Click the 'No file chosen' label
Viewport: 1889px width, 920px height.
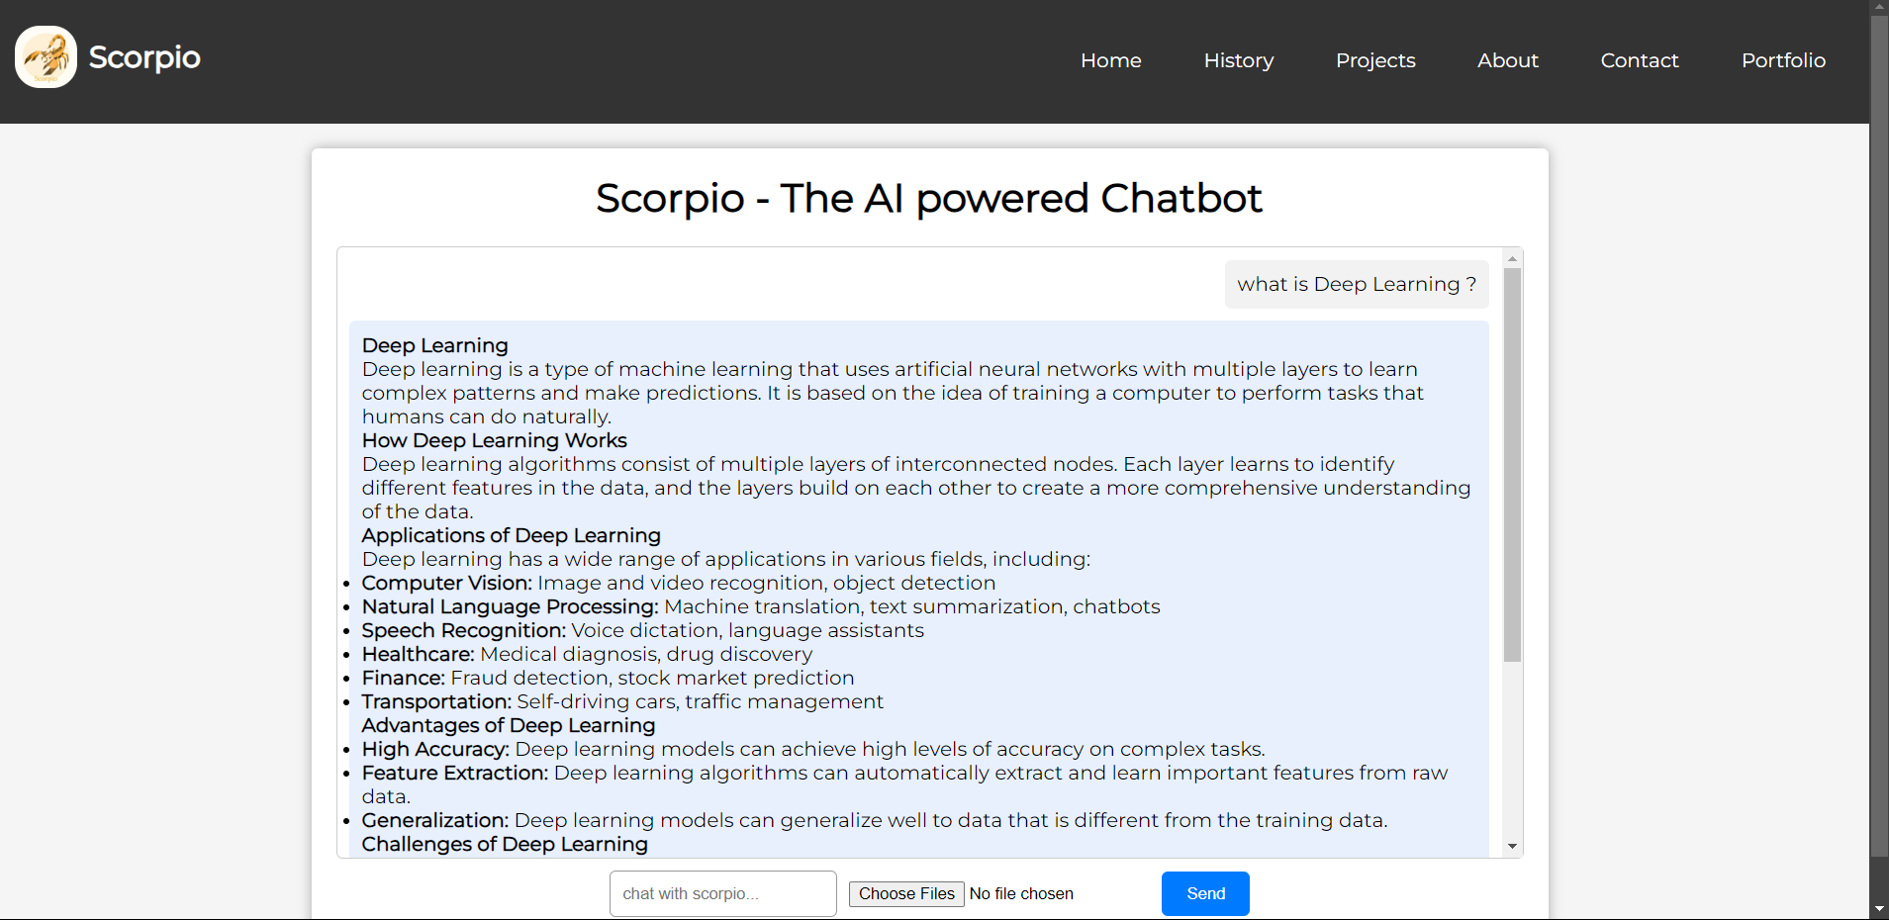pos(1021,894)
